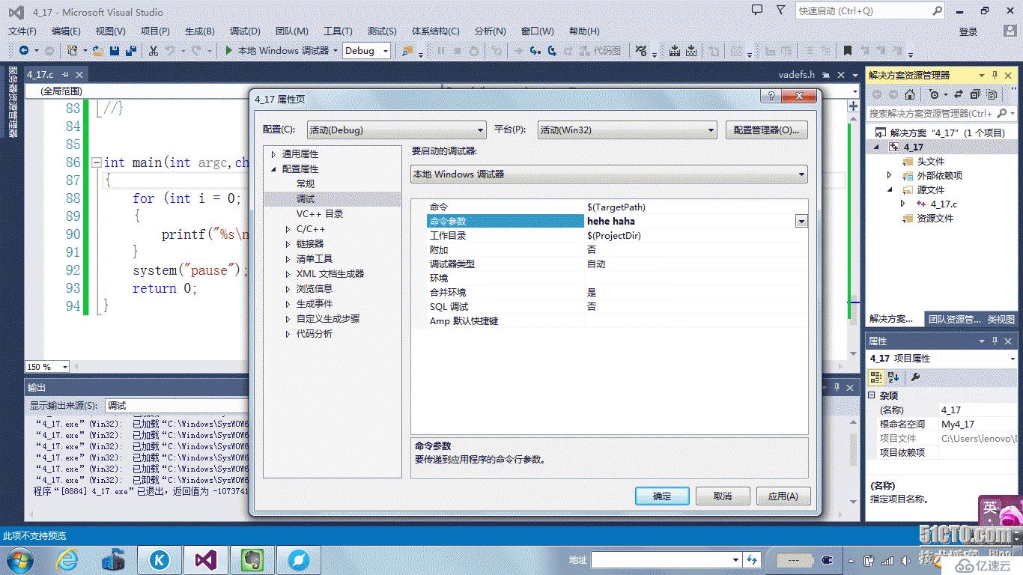Click the account avatar icon top right
The height and width of the screenshot is (575, 1023).
point(1010,31)
